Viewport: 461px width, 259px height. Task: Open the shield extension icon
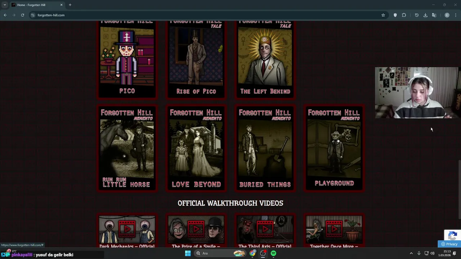(x=395, y=15)
